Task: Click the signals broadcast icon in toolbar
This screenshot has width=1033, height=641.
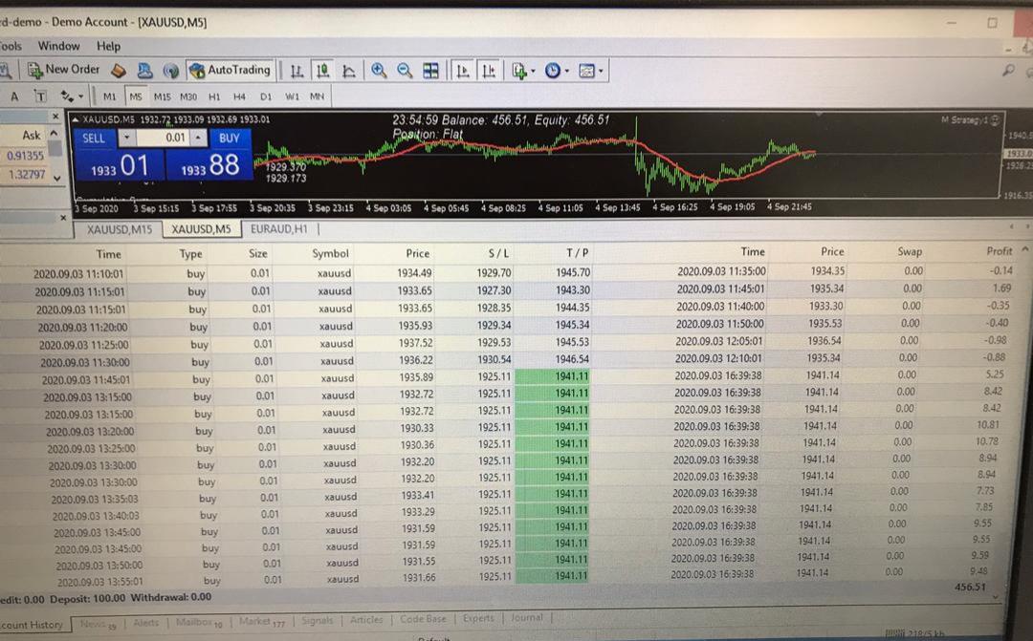Action: (x=170, y=70)
